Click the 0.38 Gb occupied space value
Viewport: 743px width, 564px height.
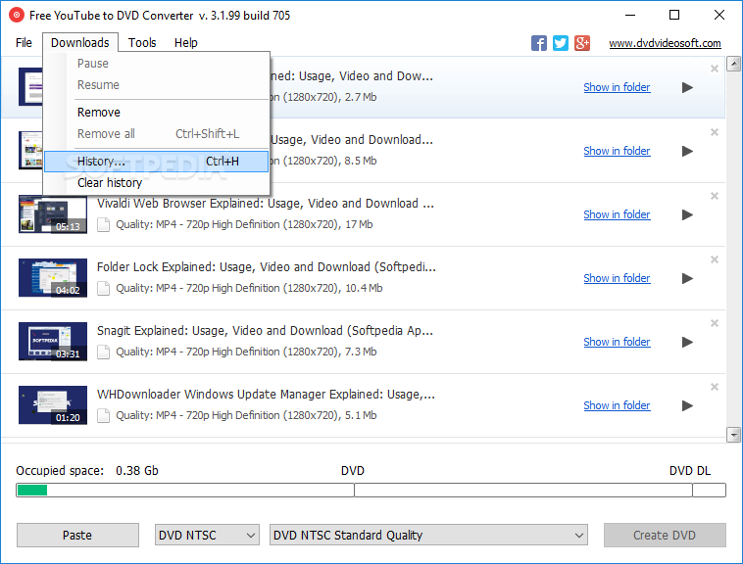(137, 471)
